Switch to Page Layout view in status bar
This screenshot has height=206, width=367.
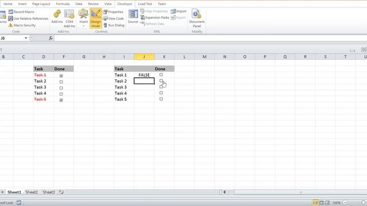pos(321,203)
